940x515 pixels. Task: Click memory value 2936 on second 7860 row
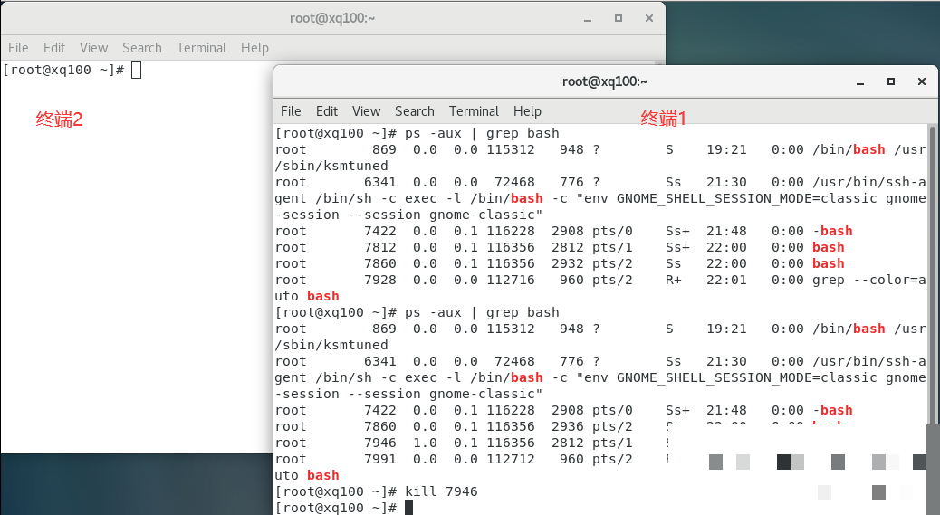[568, 426]
